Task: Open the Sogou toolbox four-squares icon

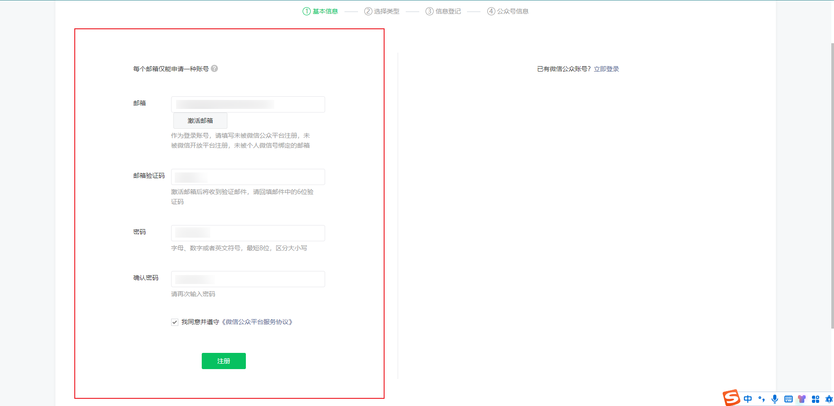Action: pos(816,399)
